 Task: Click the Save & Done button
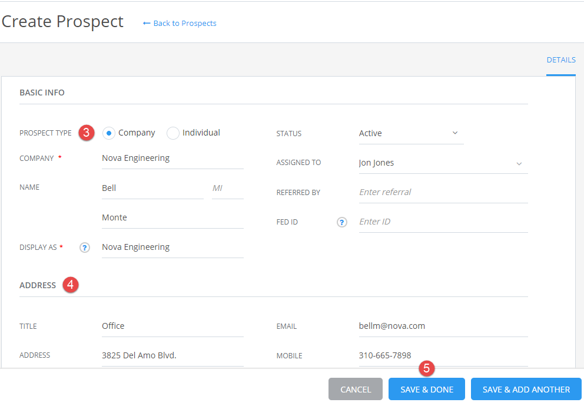[426, 389]
